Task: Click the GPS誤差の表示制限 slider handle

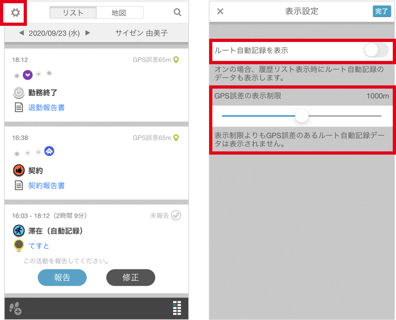Action: [x=302, y=116]
